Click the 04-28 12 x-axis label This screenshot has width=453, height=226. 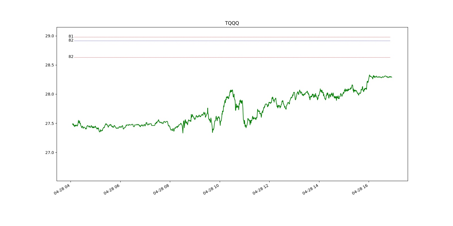[261, 189]
